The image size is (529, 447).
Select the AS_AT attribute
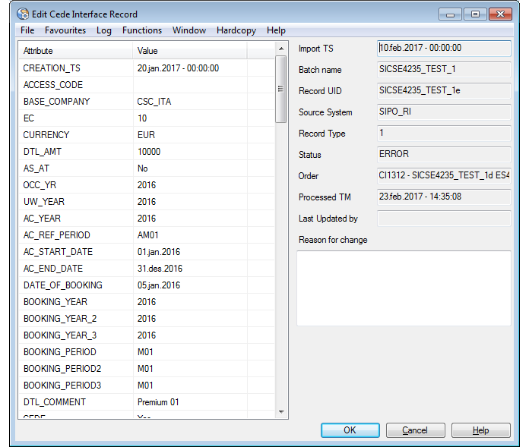(36, 168)
